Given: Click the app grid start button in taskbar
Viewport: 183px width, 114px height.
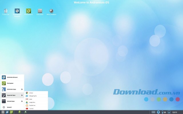Looking at the screenshot, I should tap(3, 112).
